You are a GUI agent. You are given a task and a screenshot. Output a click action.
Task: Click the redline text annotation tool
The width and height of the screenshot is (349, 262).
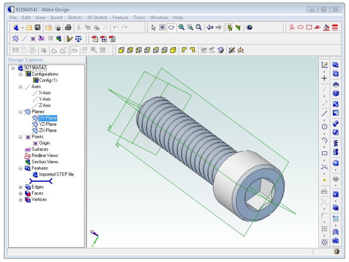click(318, 28)
